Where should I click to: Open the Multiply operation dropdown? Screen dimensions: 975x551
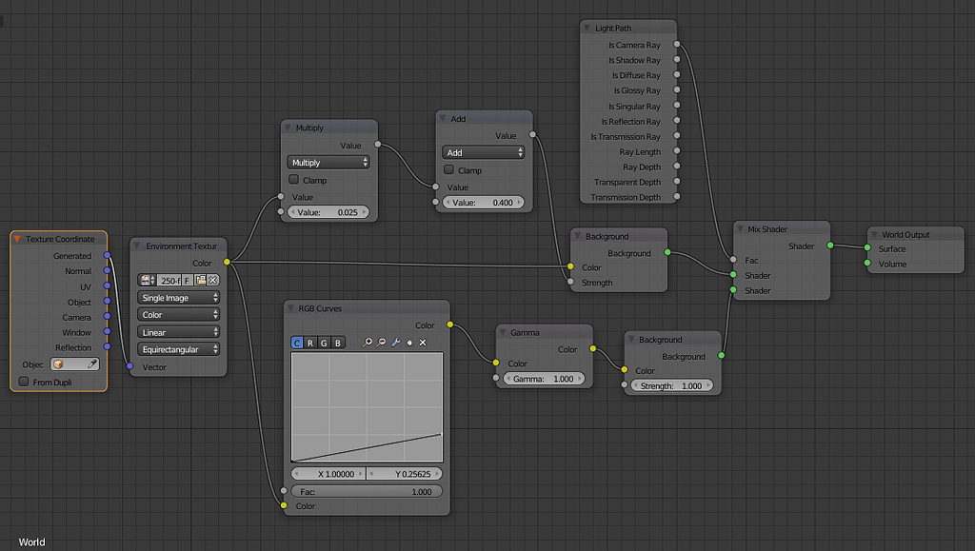328,162
